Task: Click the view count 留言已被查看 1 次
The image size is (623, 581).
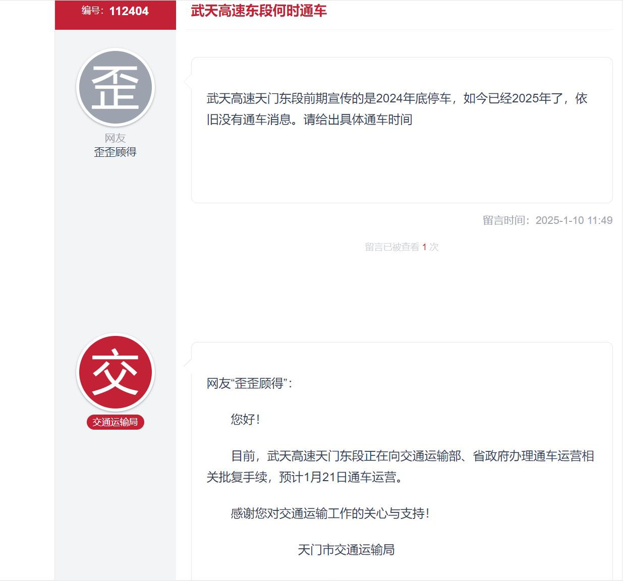Action: 402,247
